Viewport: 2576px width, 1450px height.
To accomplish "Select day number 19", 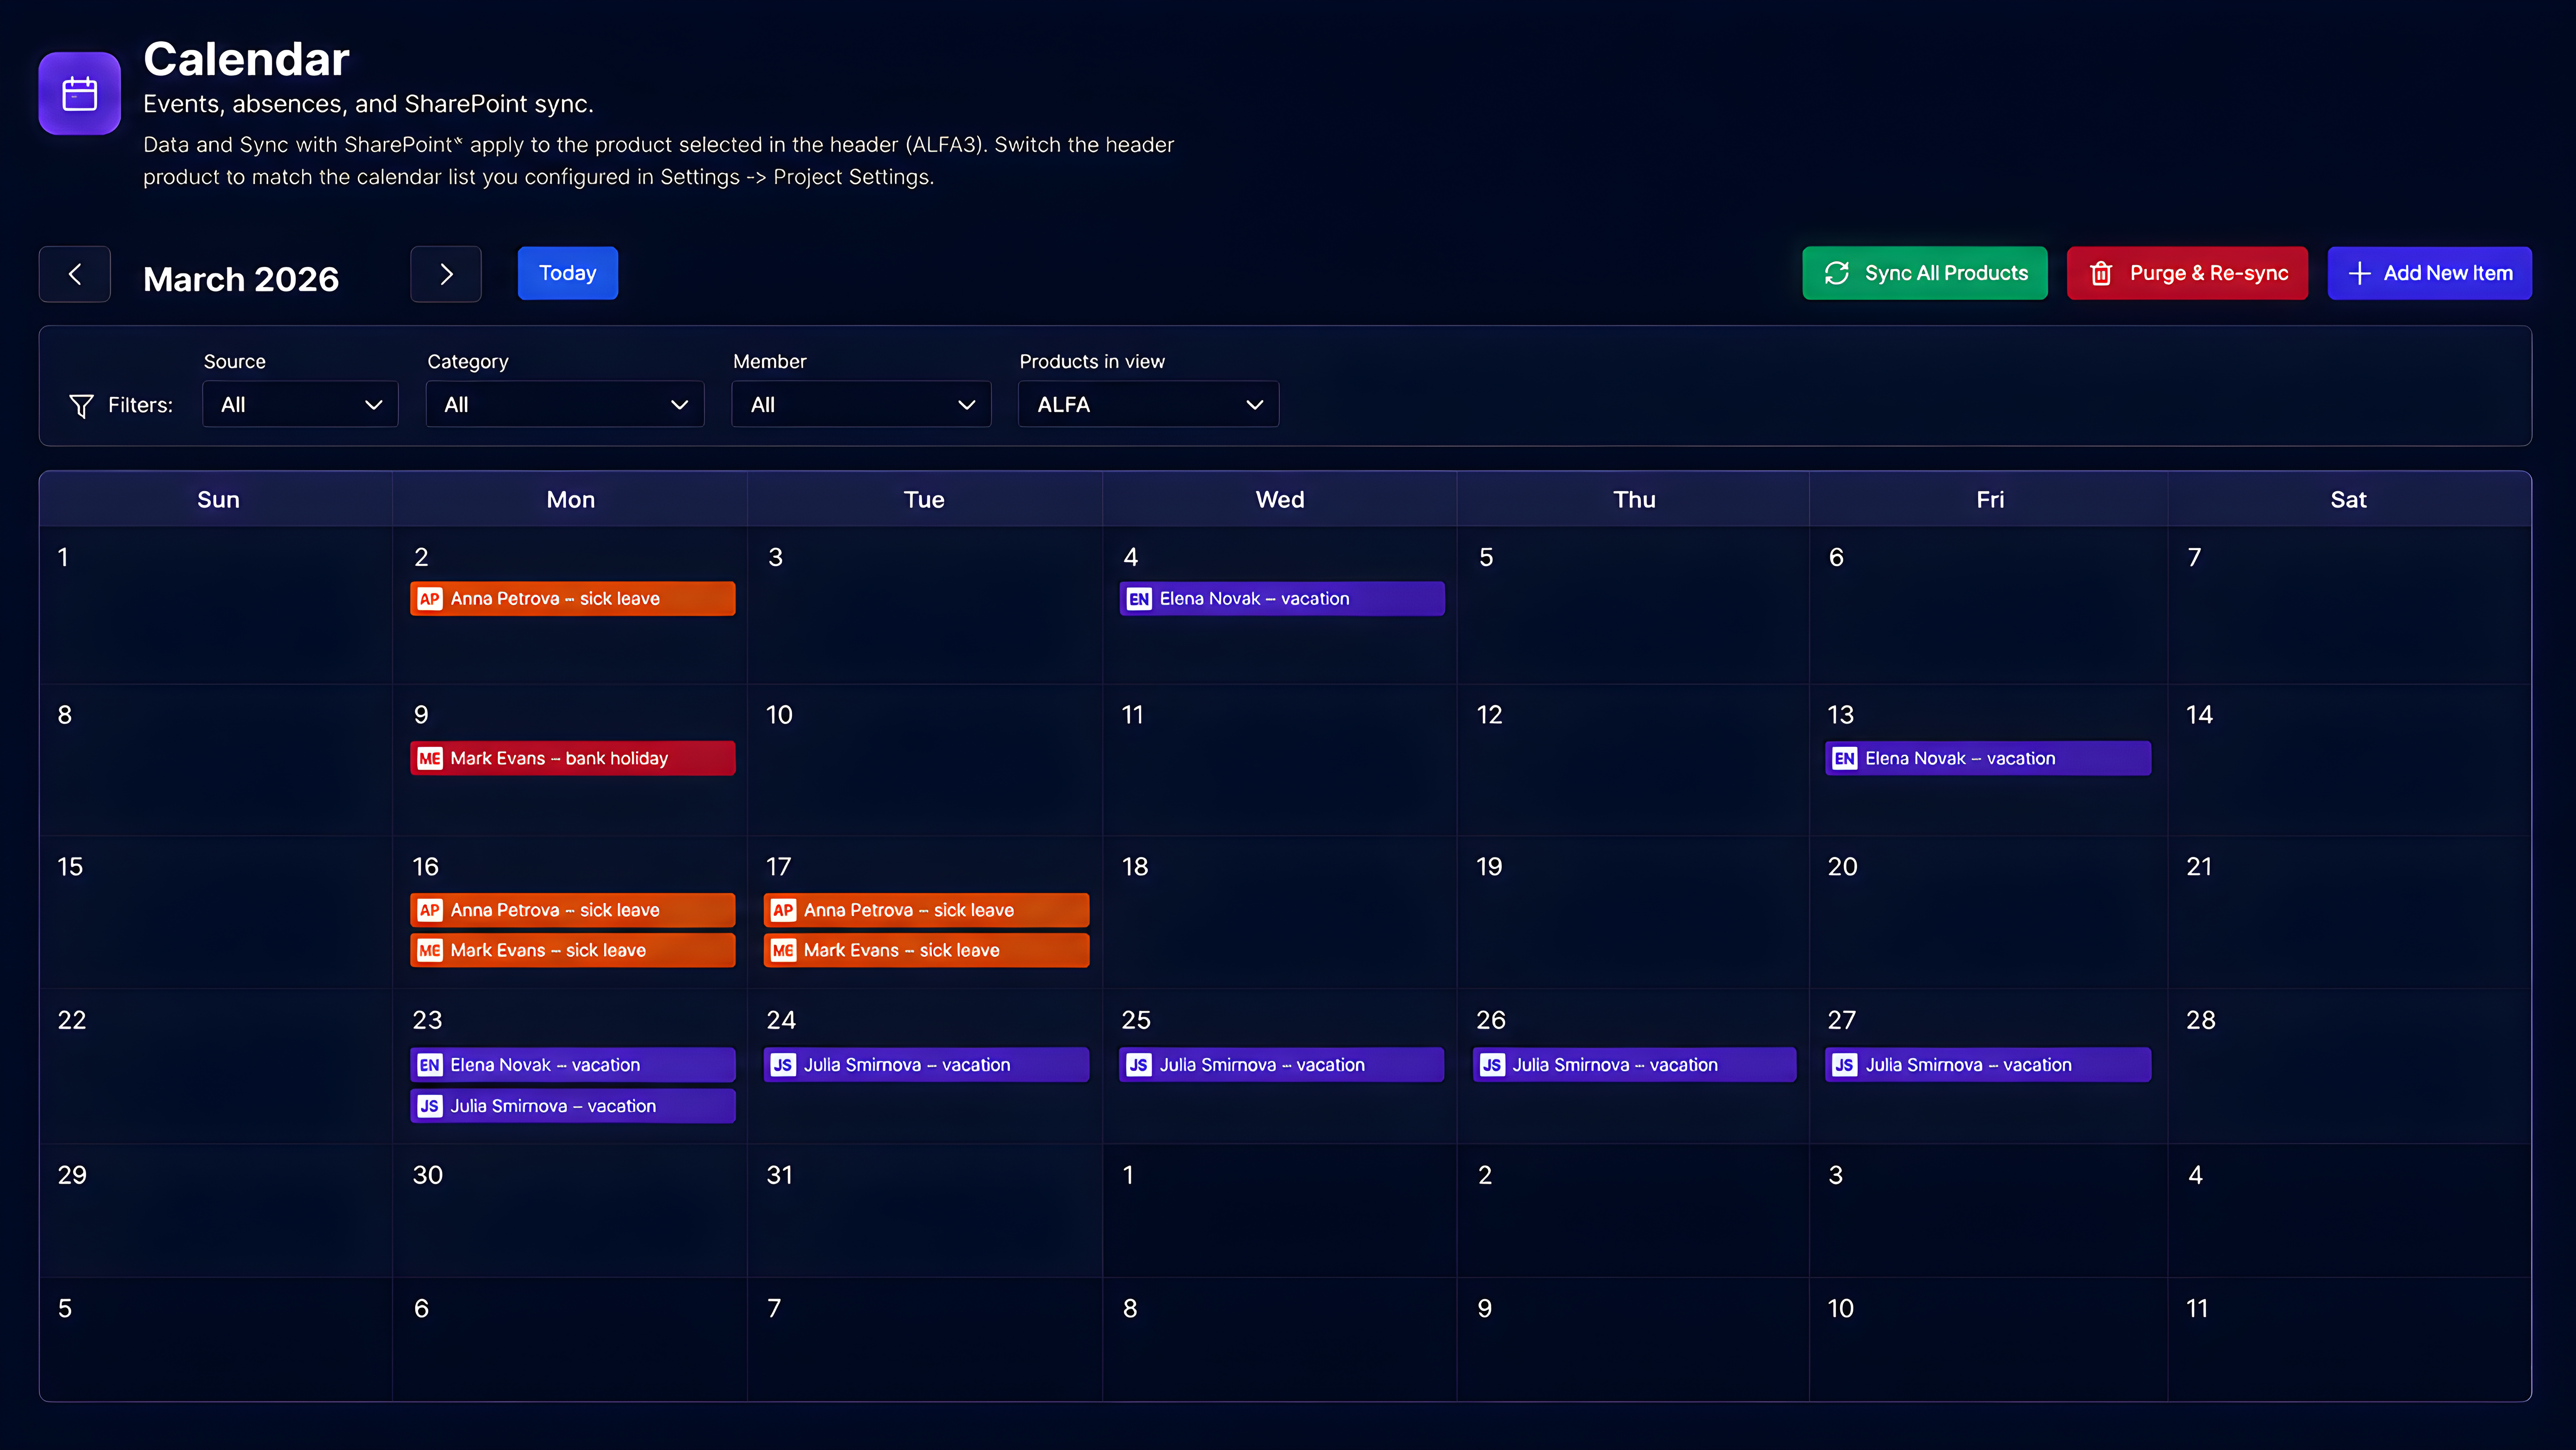I will (x=1489, y=867).
